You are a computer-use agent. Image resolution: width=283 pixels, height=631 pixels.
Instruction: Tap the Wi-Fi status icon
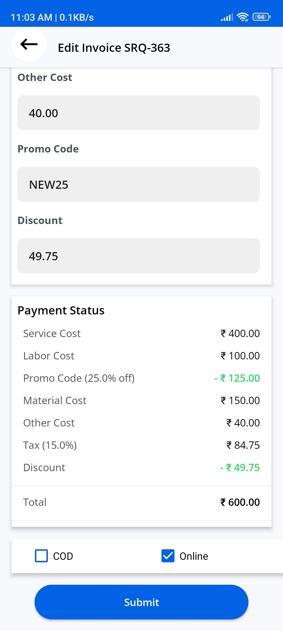[x=242, y=17]
